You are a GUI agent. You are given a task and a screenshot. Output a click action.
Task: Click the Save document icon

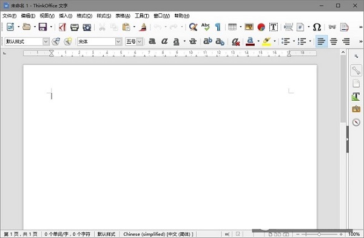coord(42,27)
